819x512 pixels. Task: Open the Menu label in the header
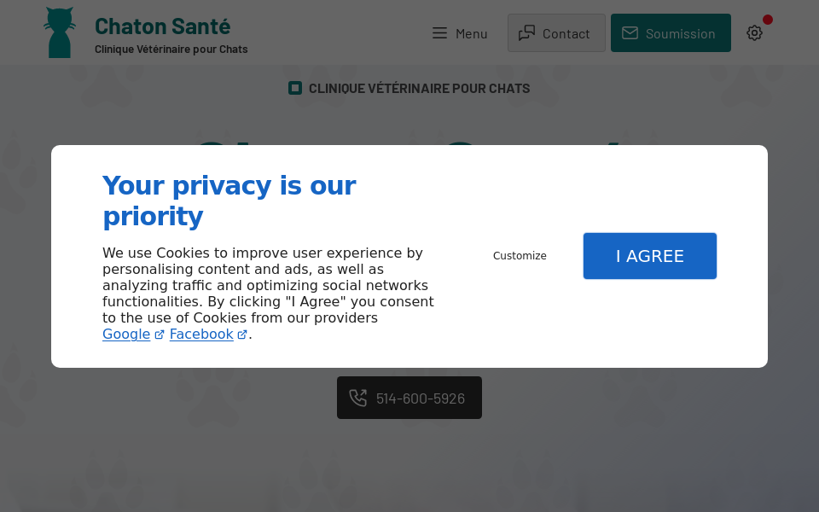pyautogui.click(x=471, y=33)
